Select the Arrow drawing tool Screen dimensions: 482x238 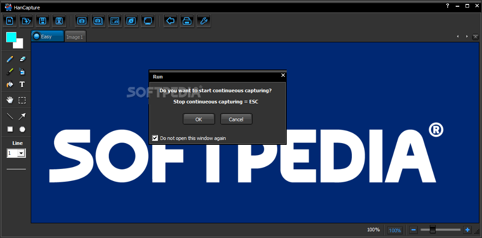(22, 116)
